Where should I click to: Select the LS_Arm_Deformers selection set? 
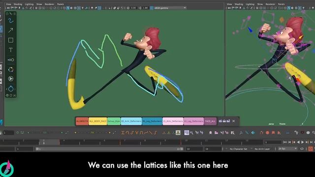(173, 121)
